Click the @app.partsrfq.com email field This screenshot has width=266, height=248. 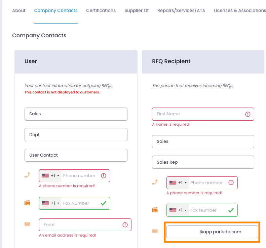(212, 232)
